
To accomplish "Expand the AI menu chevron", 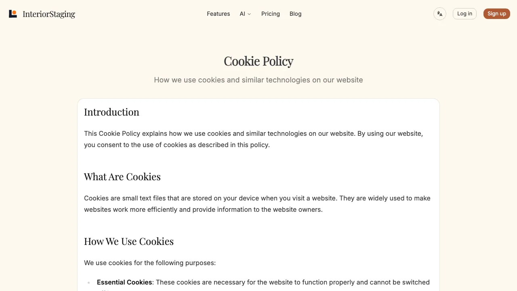I will (249, 14).
